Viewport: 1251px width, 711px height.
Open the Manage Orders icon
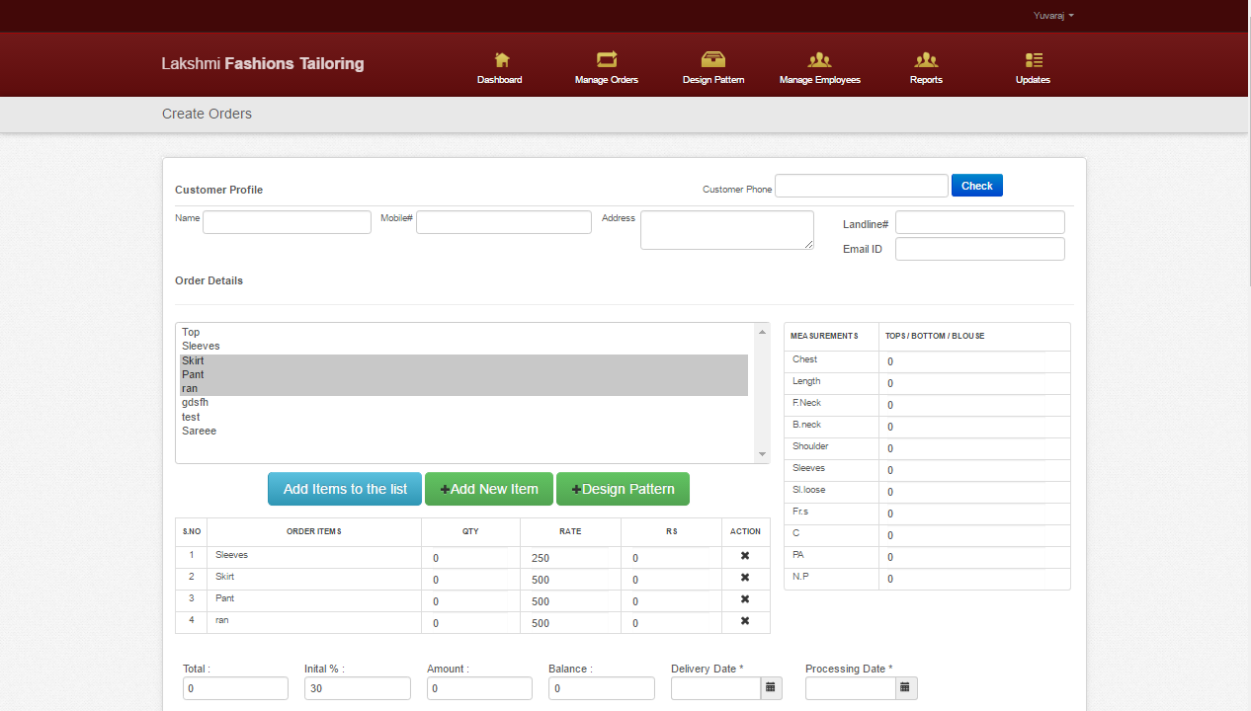[607, 59]
